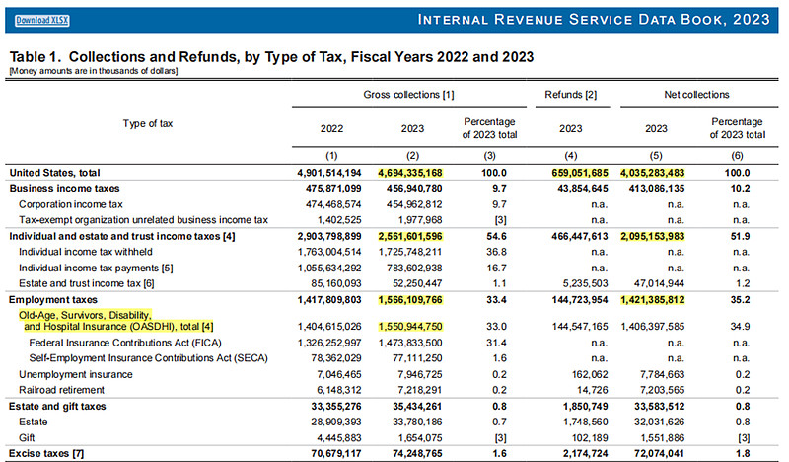The height and width of the screenshot is (462, 789).
Task: Select the 'Net collections' column header
Action: 696,95
